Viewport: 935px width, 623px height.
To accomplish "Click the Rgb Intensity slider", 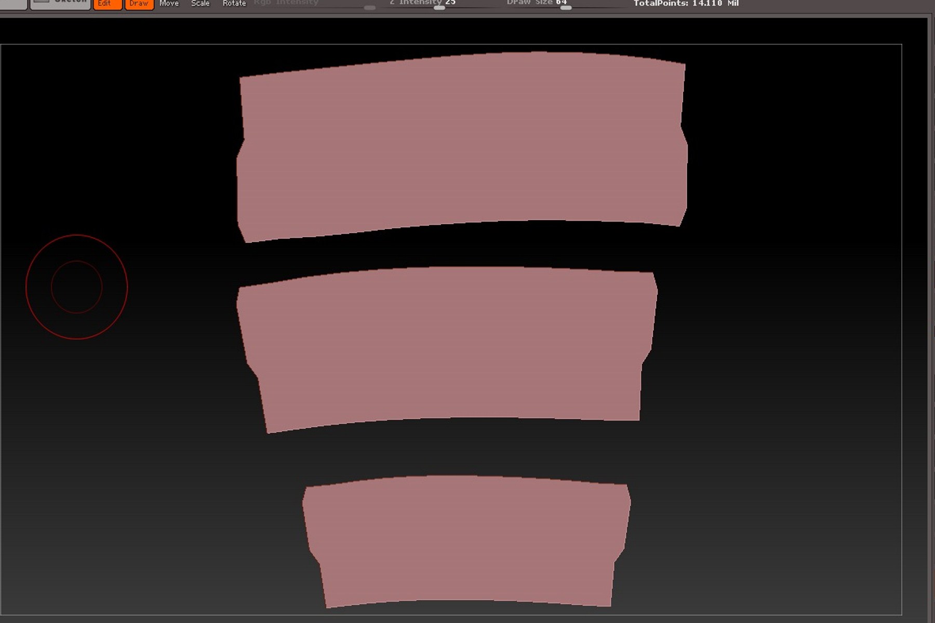I will tap(314, 5).
